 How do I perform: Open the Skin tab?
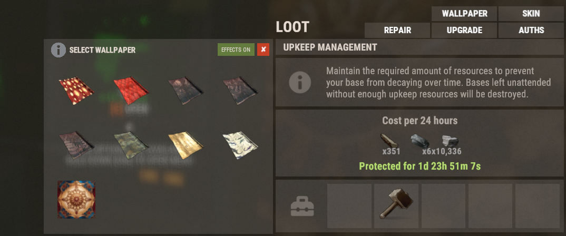point(531,14)
